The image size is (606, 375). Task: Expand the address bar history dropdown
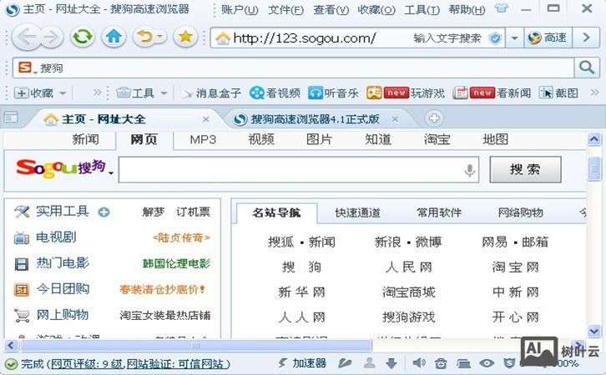coord(514,37)
